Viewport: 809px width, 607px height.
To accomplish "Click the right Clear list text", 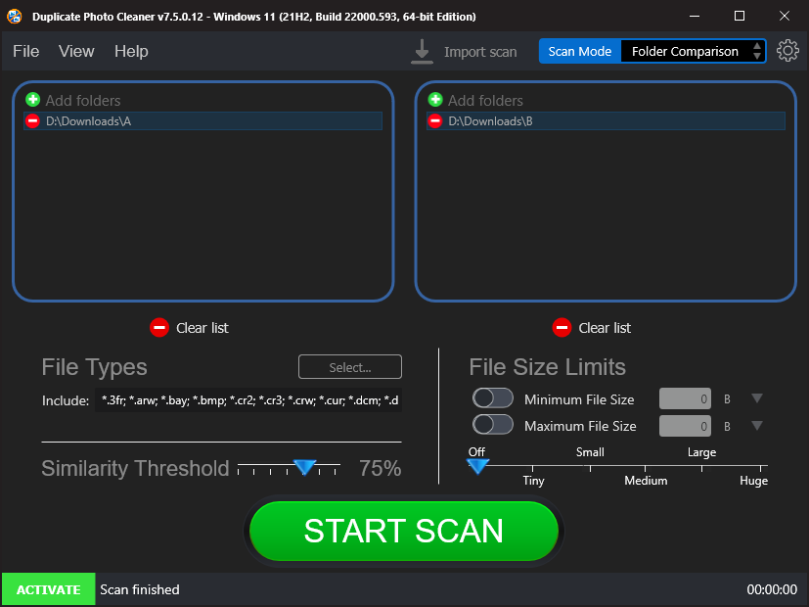I will point(605,328).
